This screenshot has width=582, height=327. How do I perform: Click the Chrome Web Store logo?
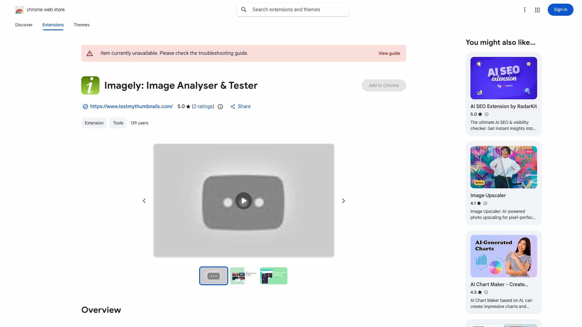click(19, 10)
